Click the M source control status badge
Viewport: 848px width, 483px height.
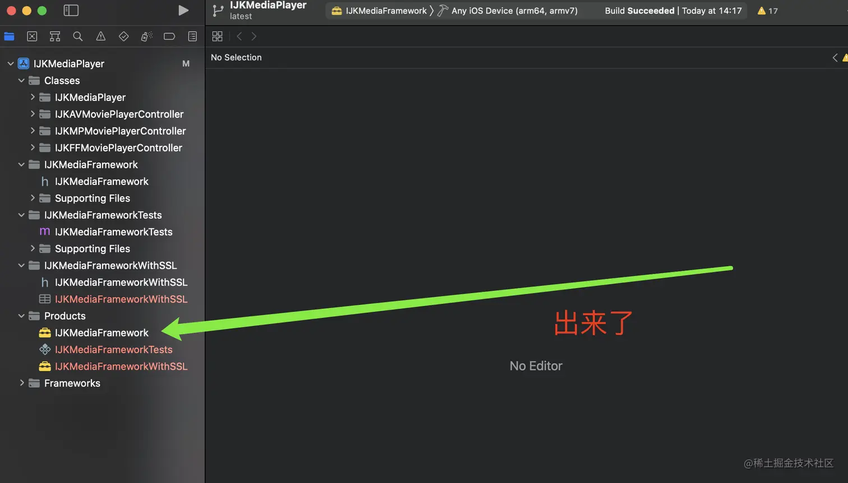click(x=186, y=63)
